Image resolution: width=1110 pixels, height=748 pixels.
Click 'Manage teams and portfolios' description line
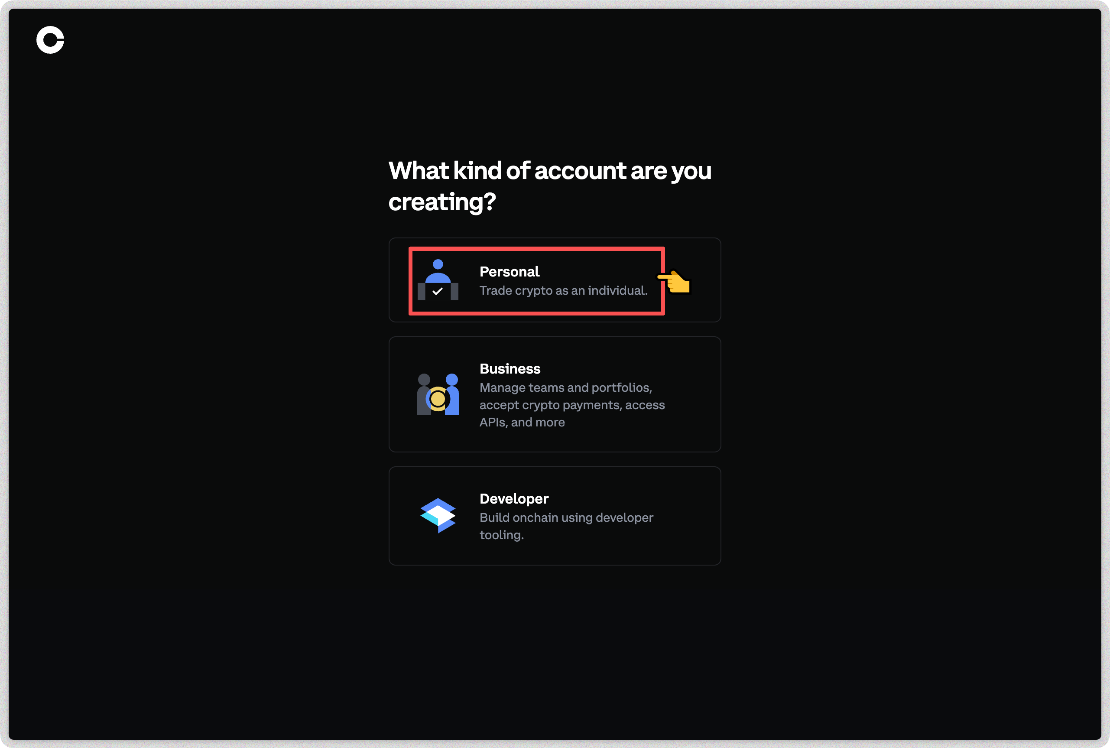565,387
